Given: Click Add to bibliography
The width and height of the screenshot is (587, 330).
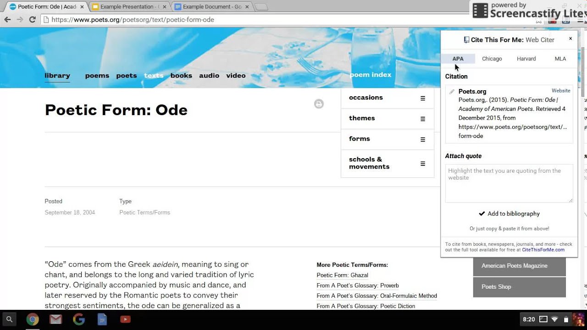Looking at the screenshot, I should pyautogui.click(x=509, y=214).
